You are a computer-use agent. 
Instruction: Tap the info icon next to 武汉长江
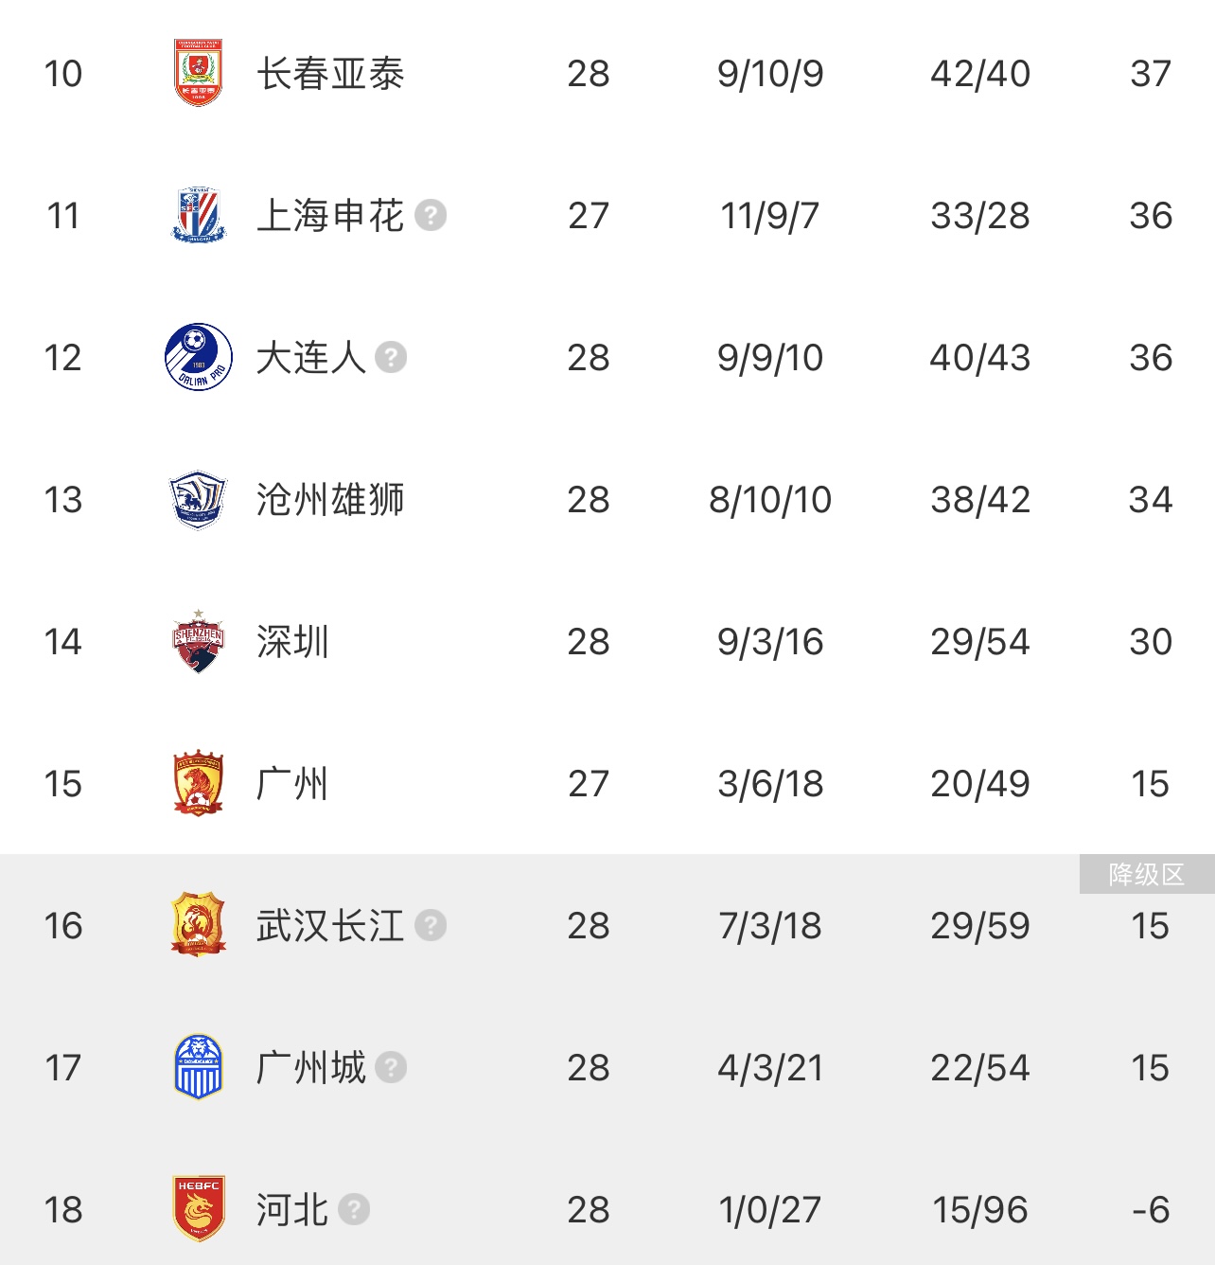tap(431, 926)
